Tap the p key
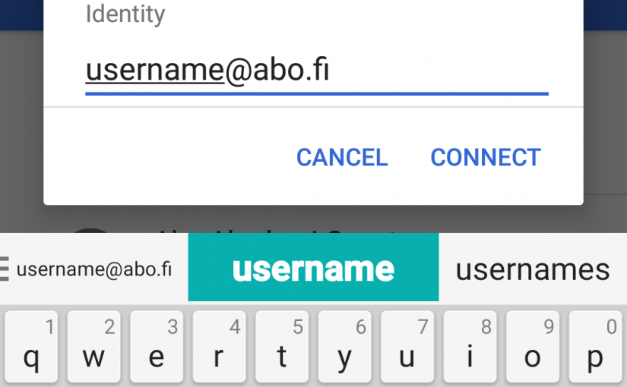 (595, 347)
